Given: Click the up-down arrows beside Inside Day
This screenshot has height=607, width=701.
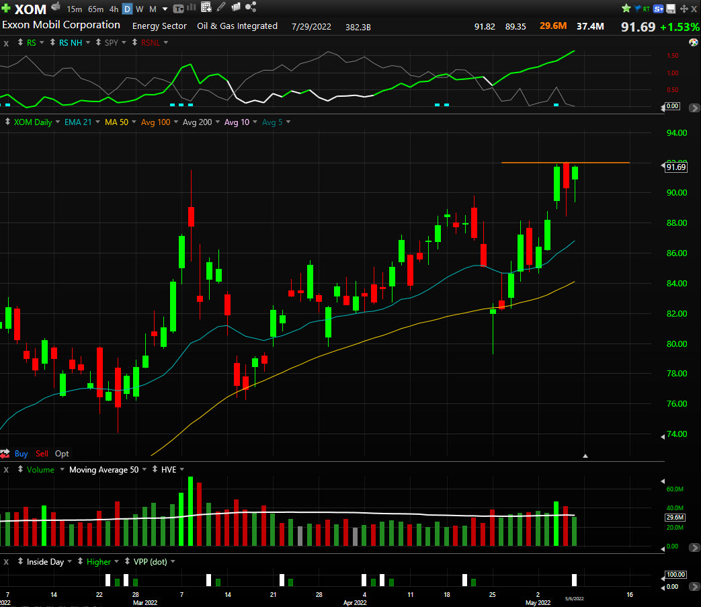Looking at the screenshot, I should click(20, 561).
